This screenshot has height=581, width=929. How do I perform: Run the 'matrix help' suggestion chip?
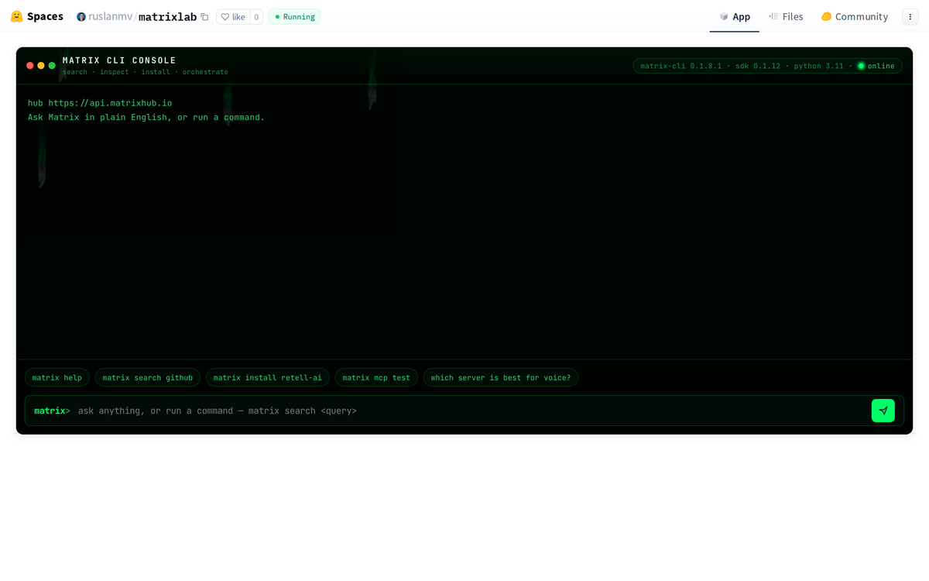pos(57,378)
